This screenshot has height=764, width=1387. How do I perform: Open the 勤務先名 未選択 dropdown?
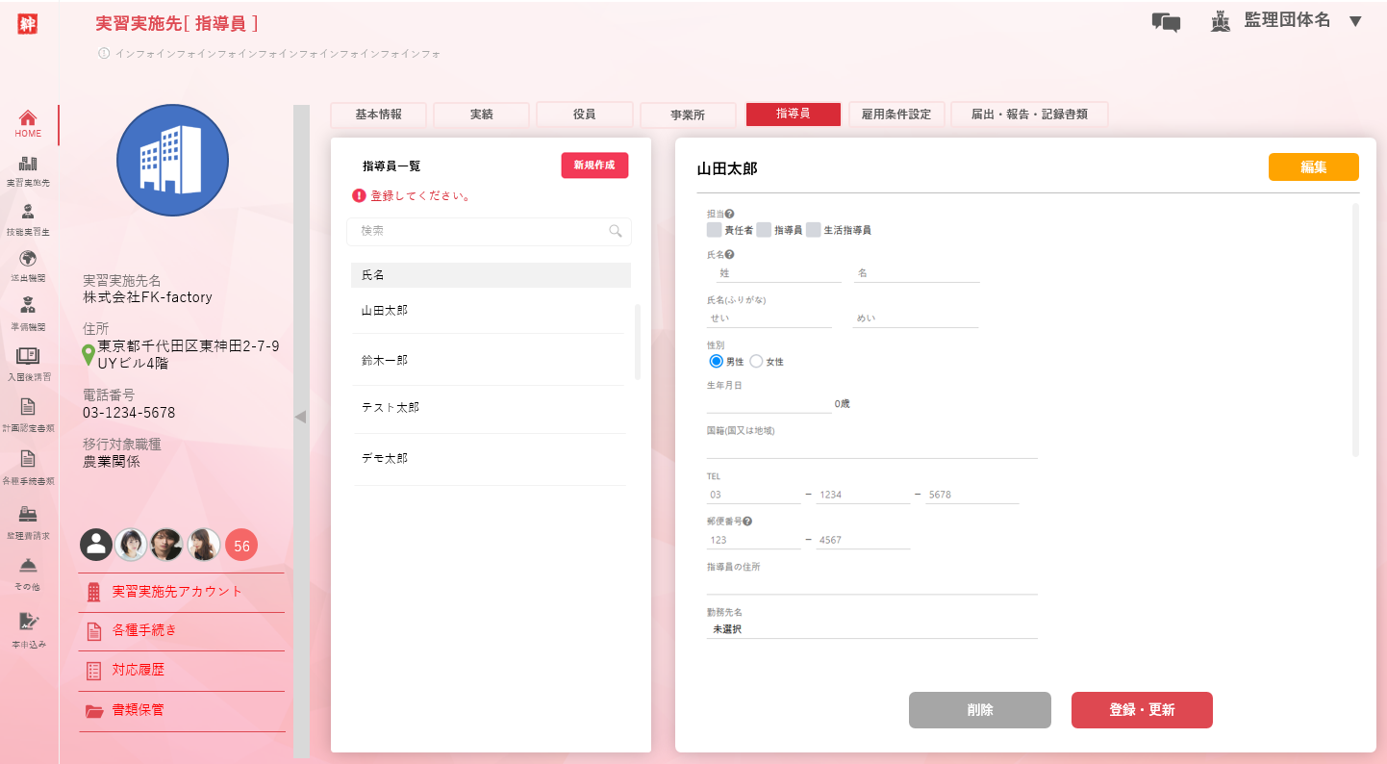point(871,629)
